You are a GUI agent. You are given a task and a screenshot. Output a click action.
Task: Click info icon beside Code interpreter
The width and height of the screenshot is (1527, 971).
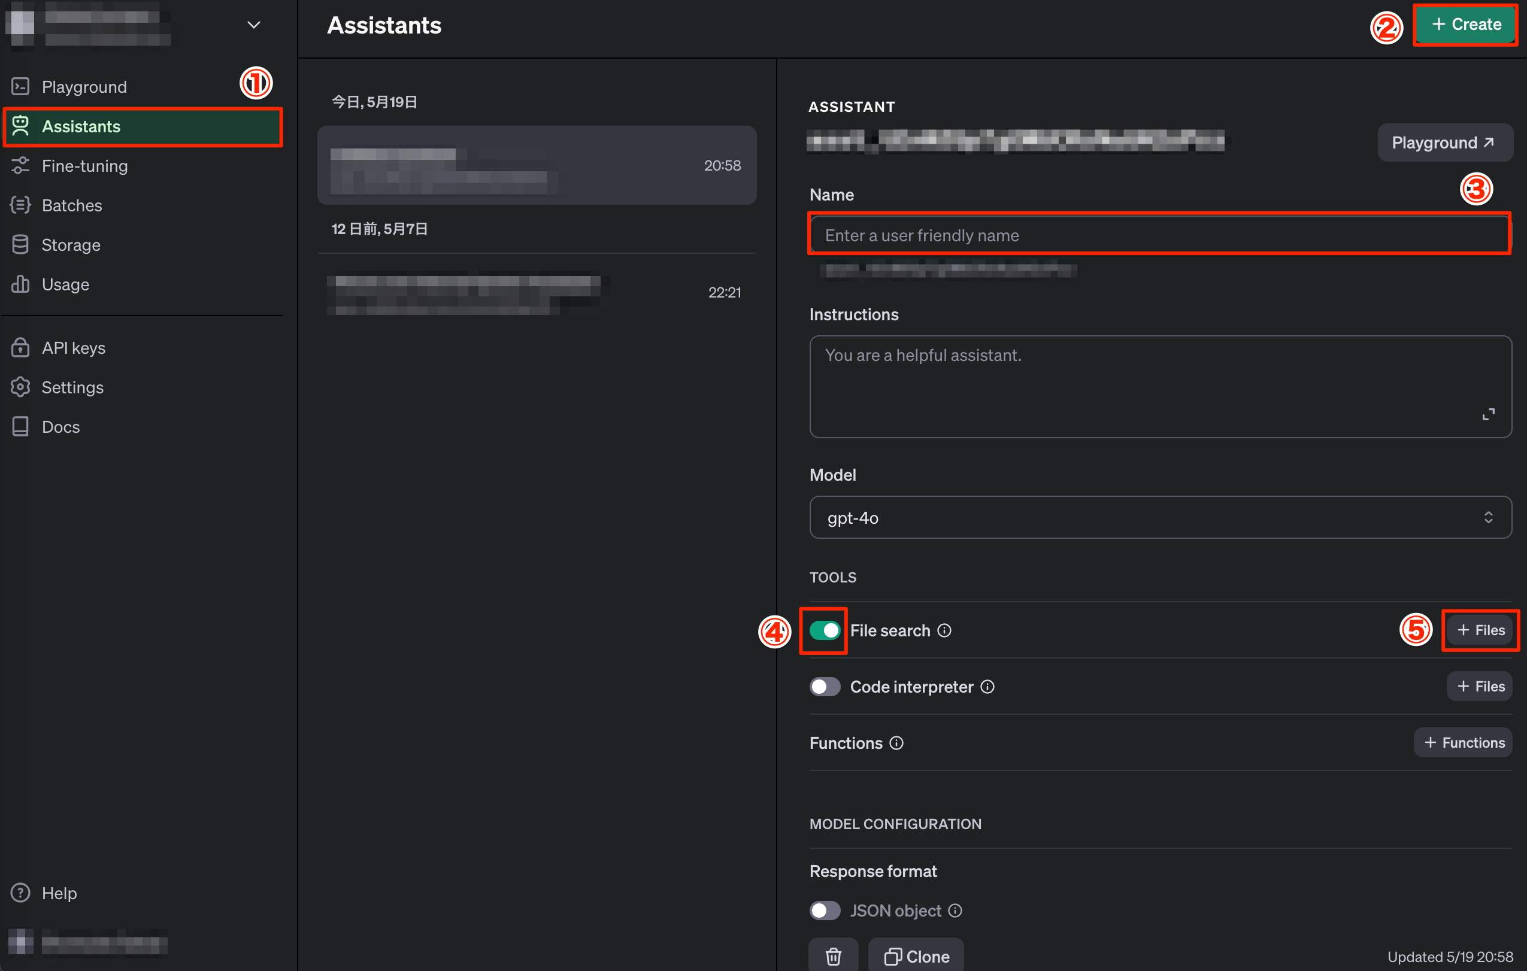[x=987, y=687]
